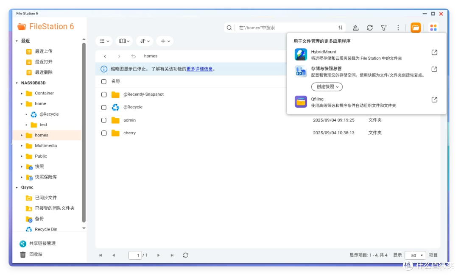Collapse the Qsync section arrow
The width and height of the screenshot is (458, 275).
(17, 187)
